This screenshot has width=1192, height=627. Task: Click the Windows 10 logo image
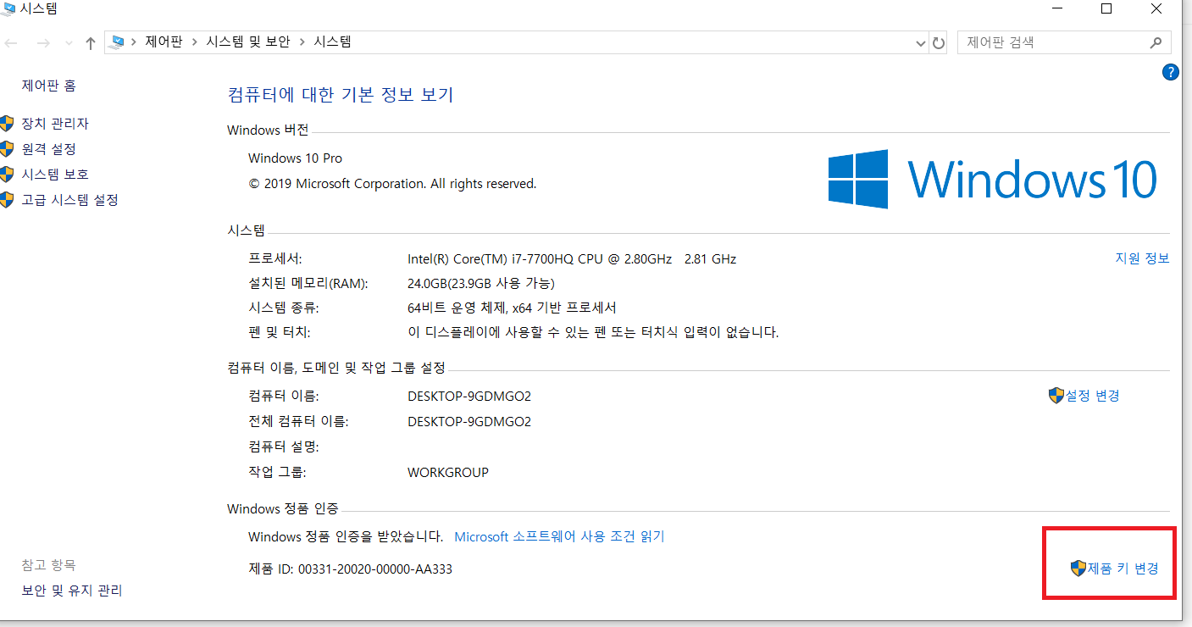[x=992, y=180]
